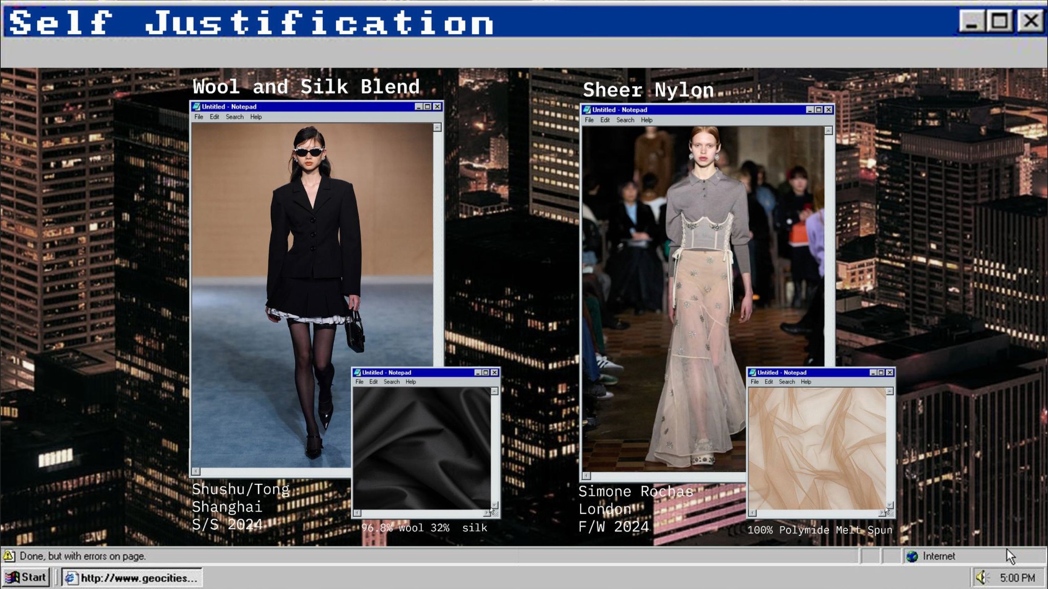1048x589 pixels.
Task: Open the geocities taskbar button
Action: tap(132, 578)
